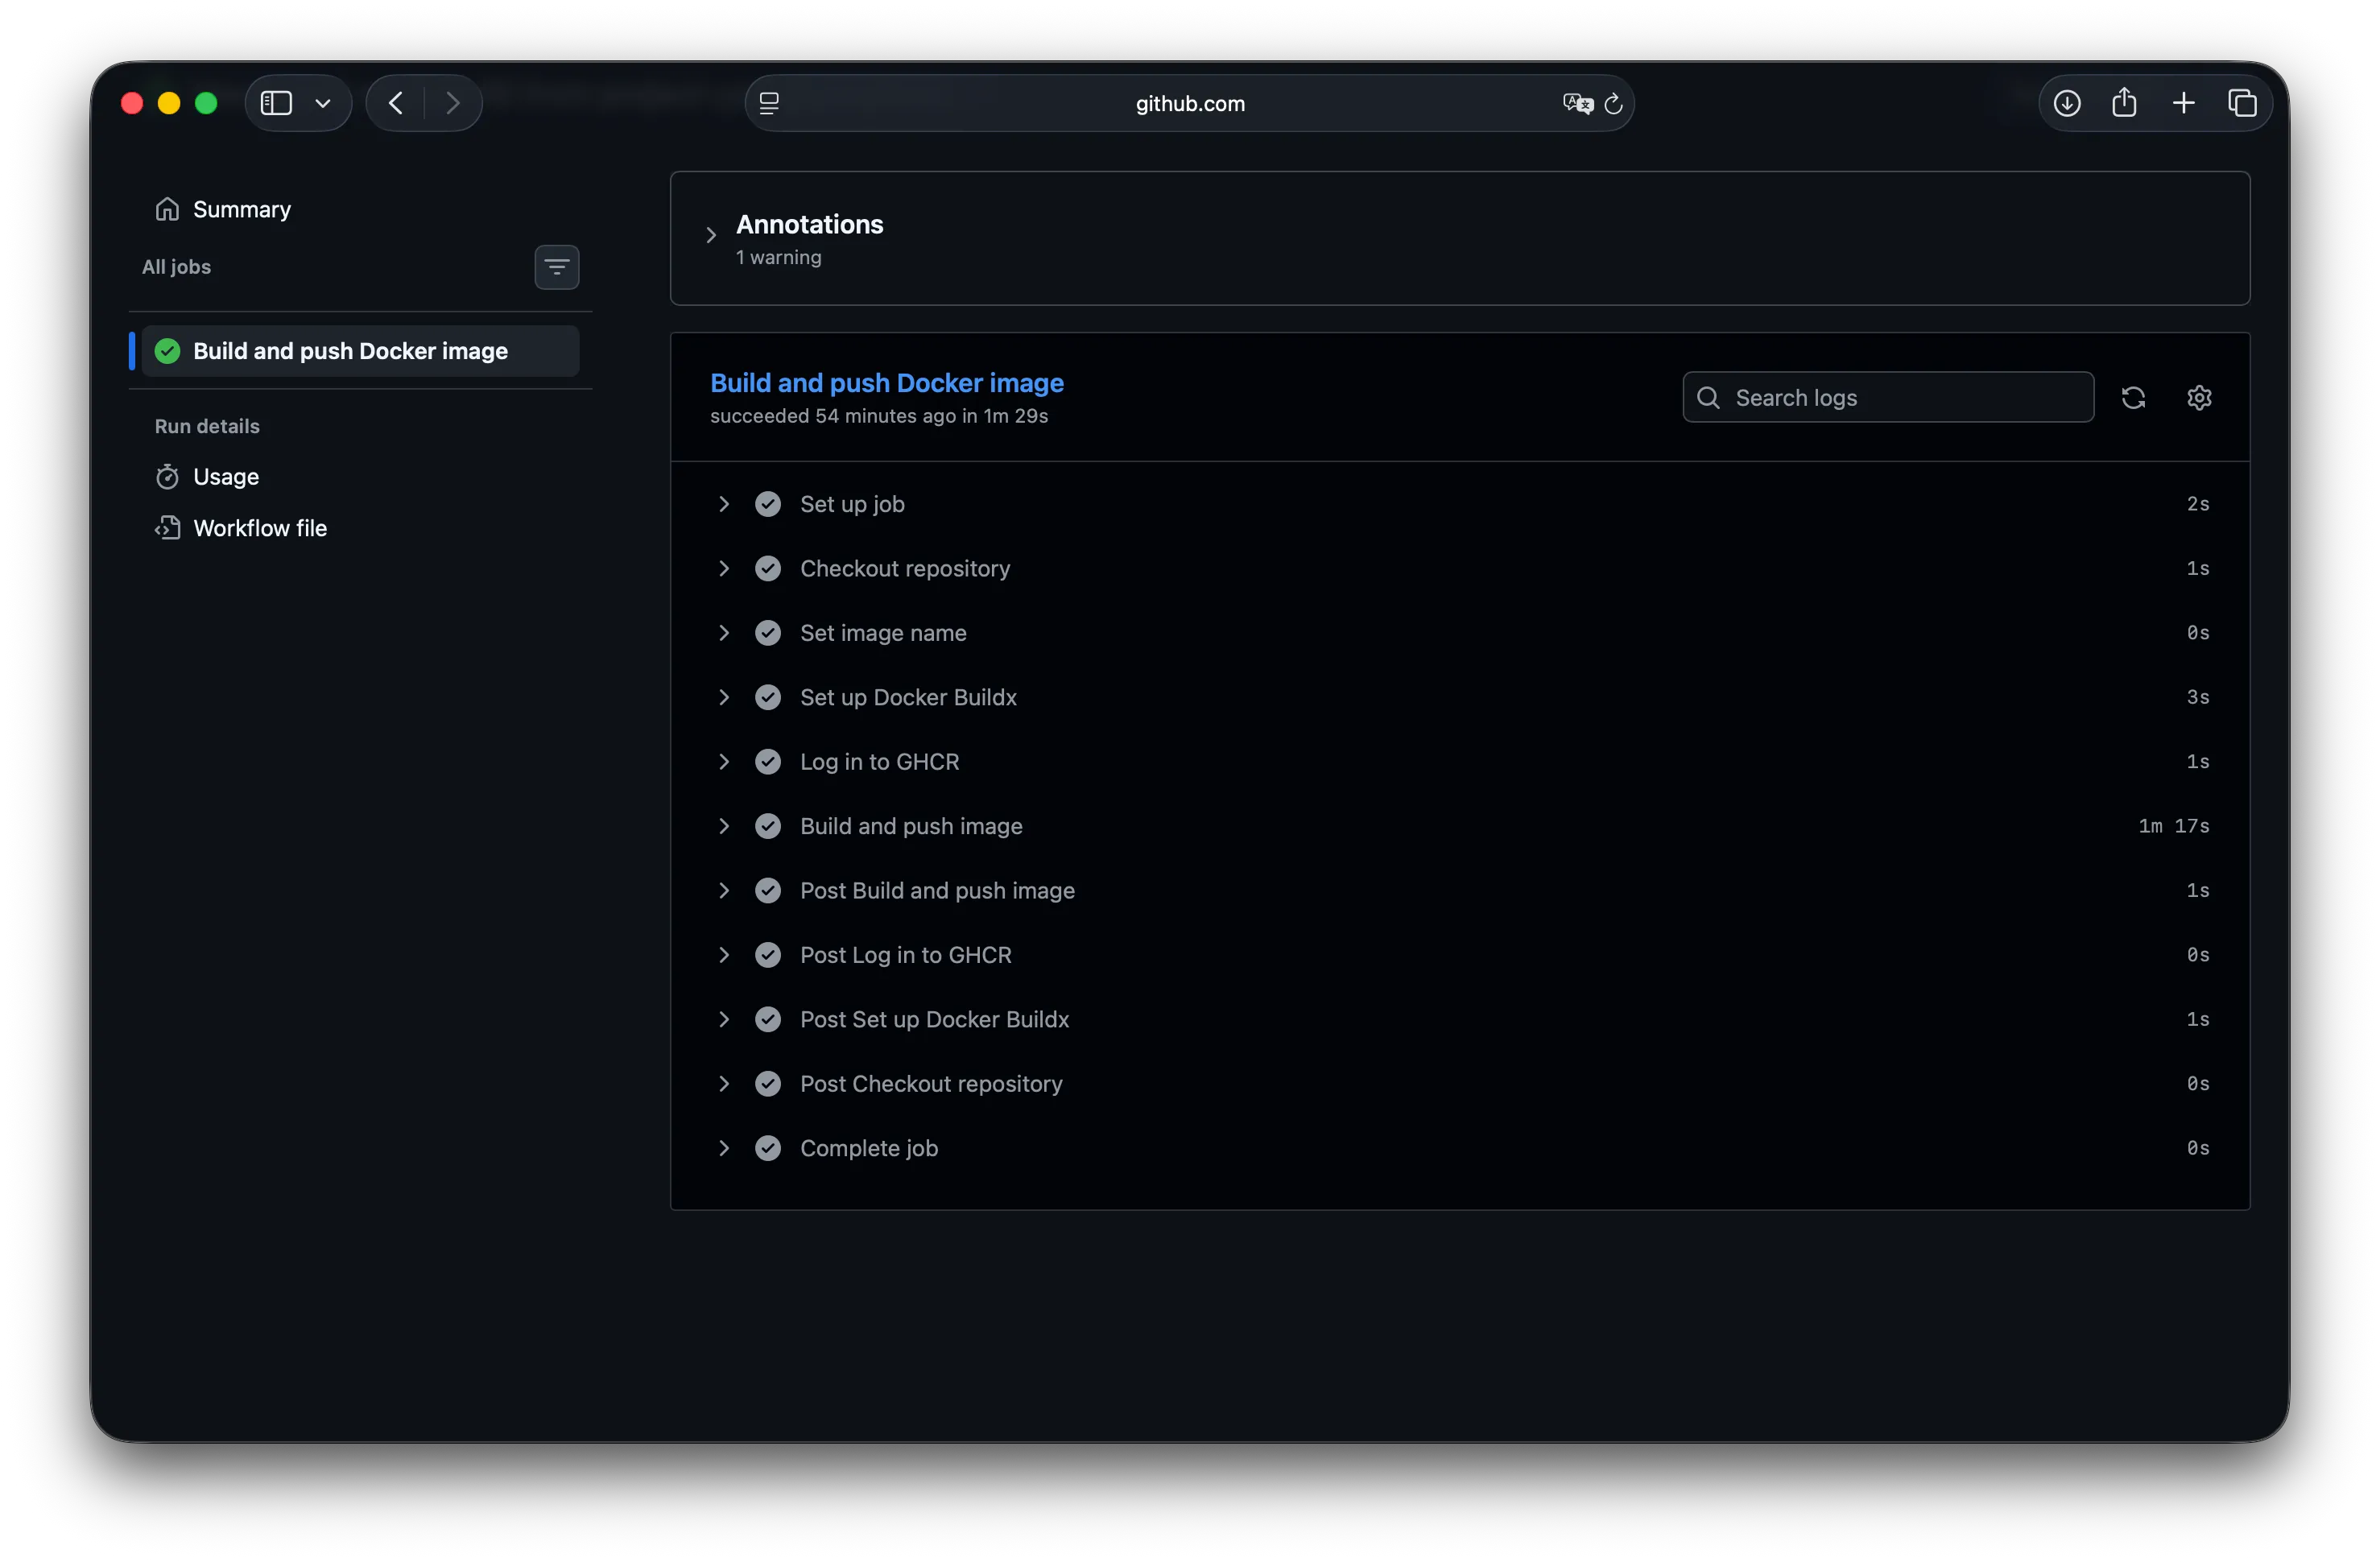Image resolution: width=2380 pixels, height=1562 pixels.
Task: Click the log settings gear icon
Action: 2198,398
